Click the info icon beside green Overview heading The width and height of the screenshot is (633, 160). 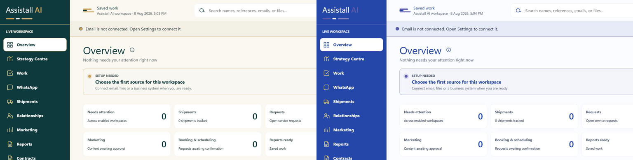(132, 50)
